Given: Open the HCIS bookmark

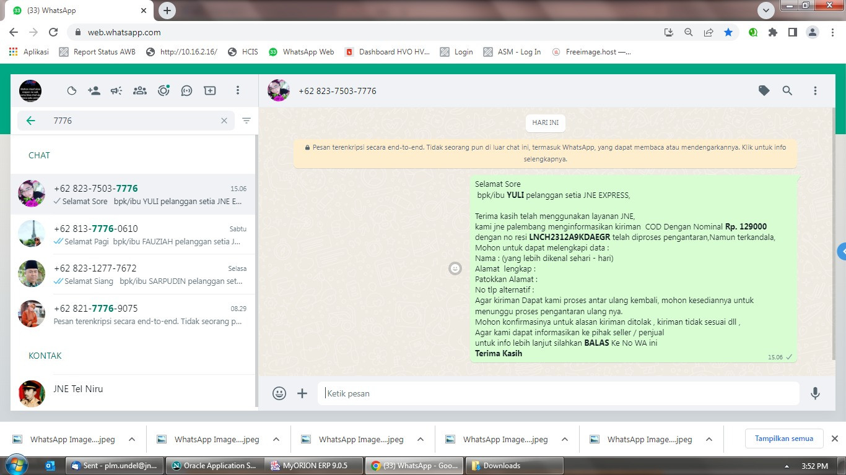Looking at the screenshot, I should [243, 52].
